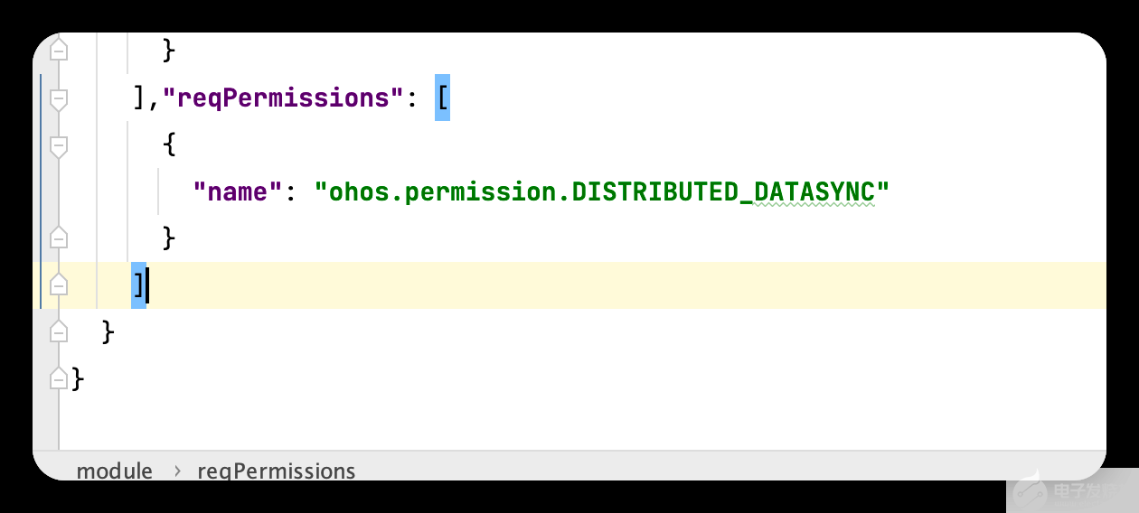Click the fold end marker on the highlighted line
This screenshot has width=1139, height=513.
pos(59,284)
